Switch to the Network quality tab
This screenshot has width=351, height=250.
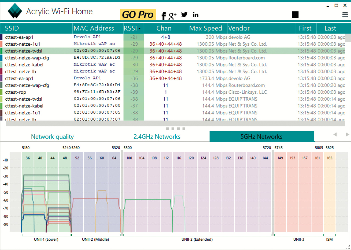(52, 137)
